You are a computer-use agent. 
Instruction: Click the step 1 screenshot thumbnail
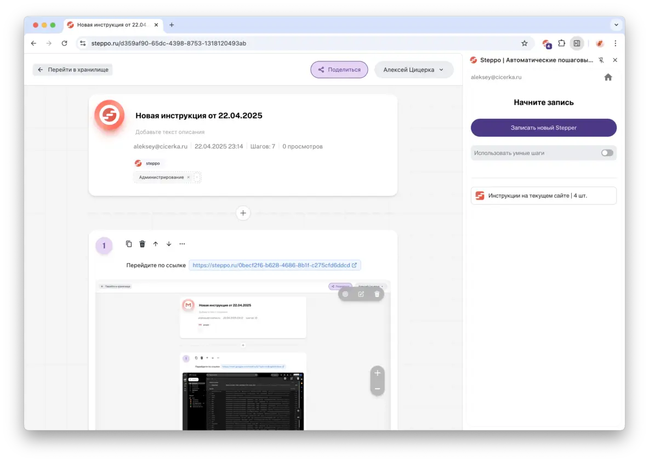[x=243, y=355]
